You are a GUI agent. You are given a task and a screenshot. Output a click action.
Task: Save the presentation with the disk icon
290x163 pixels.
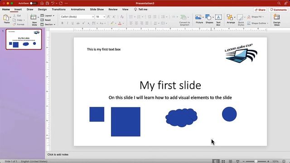pyautogui.click(x=47, y=3)
